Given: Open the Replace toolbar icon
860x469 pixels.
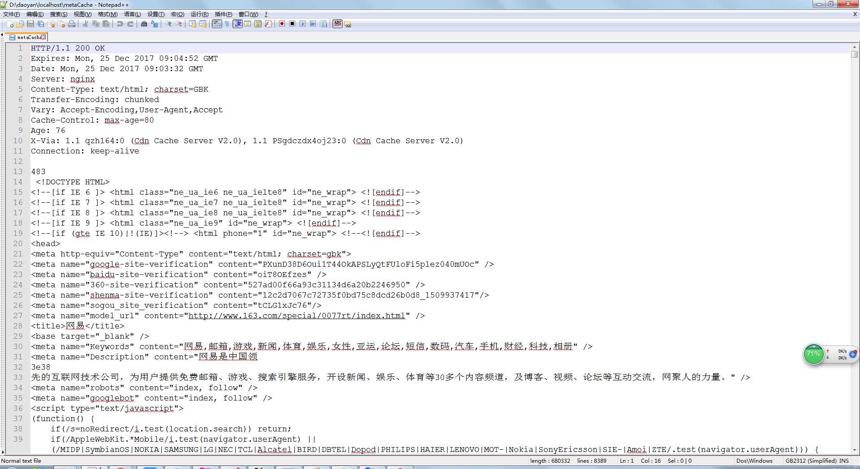Looking at the screenshot, I should 154,24.
